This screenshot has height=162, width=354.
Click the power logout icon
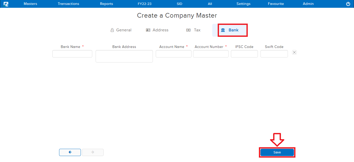click(x=348, y=4)
